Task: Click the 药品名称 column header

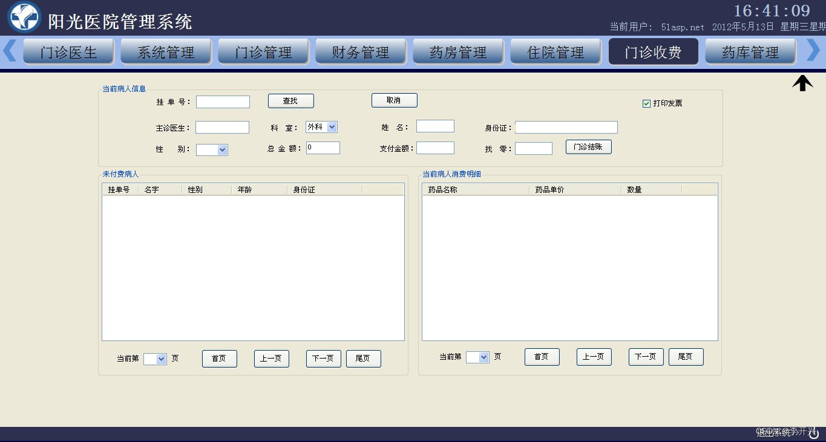Action: pos(476,190)
